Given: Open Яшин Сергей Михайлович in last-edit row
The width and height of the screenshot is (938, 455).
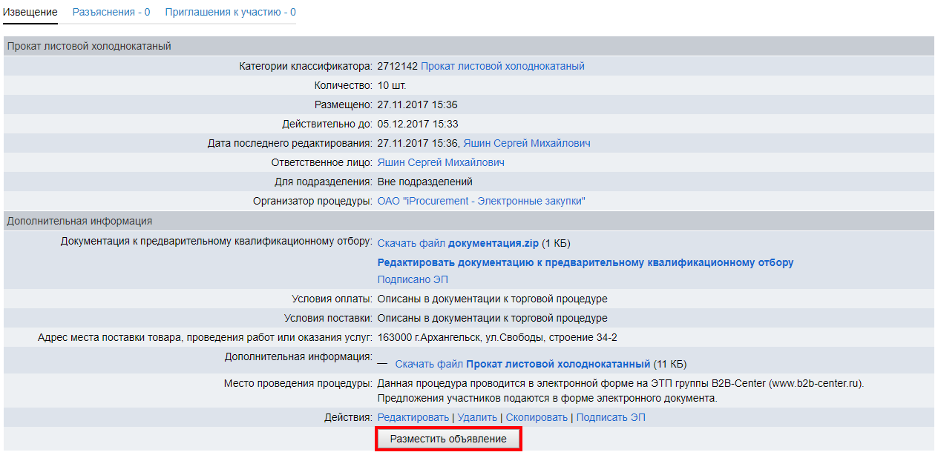Looking at the screenshot, I should [527, 144].
